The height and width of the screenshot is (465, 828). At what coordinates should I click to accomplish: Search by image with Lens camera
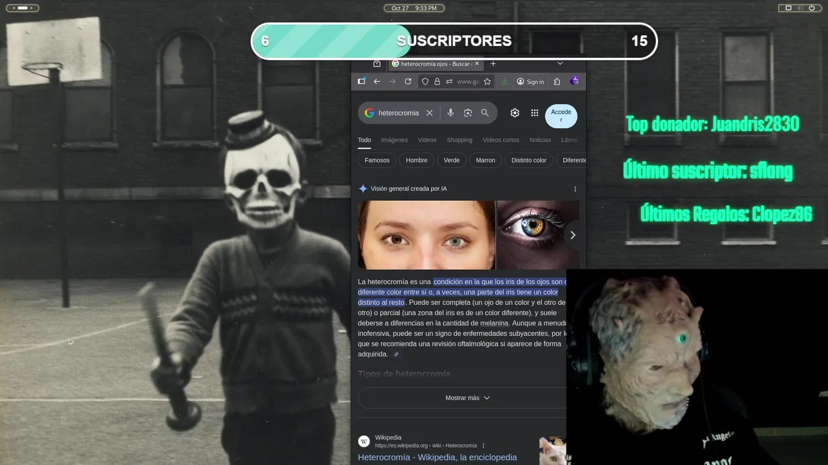point(468,113)
